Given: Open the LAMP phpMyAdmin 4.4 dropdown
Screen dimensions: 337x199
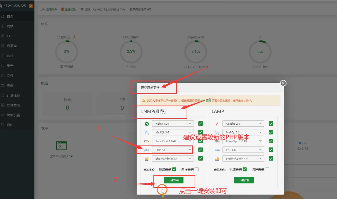Looking at the screenshot, I should [243, 159].
